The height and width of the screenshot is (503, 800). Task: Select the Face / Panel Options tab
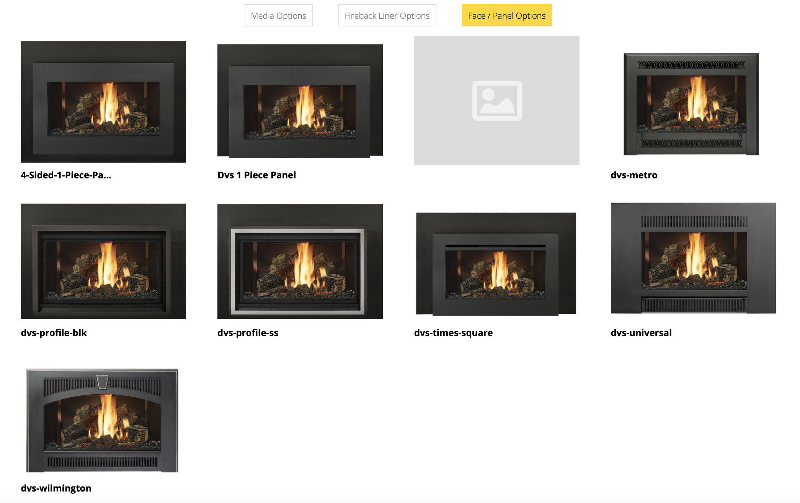507,16
